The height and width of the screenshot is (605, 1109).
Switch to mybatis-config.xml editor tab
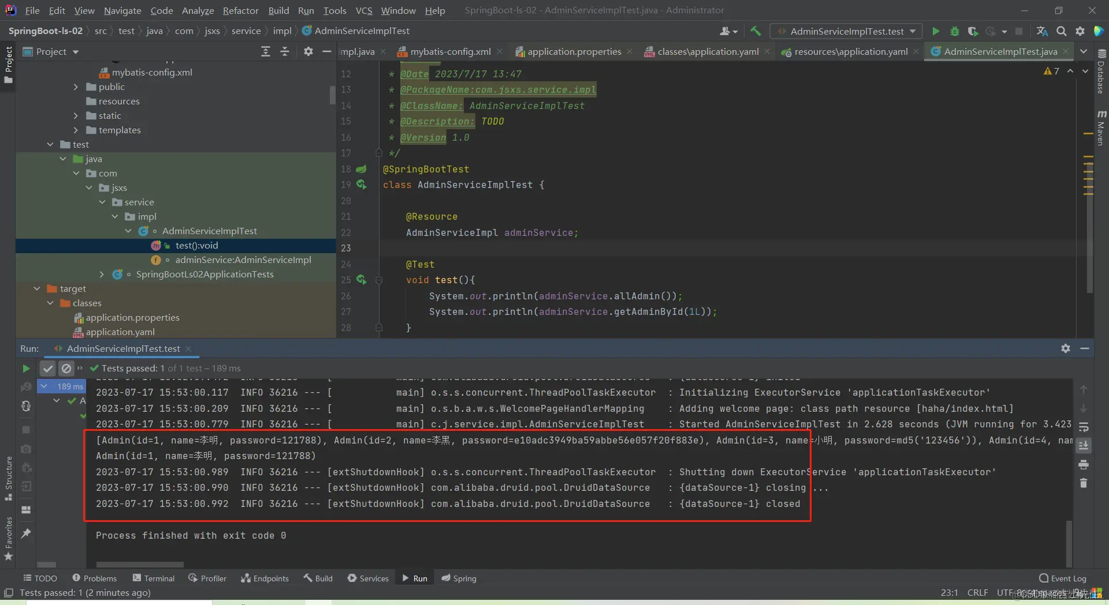tap(450, 51)
